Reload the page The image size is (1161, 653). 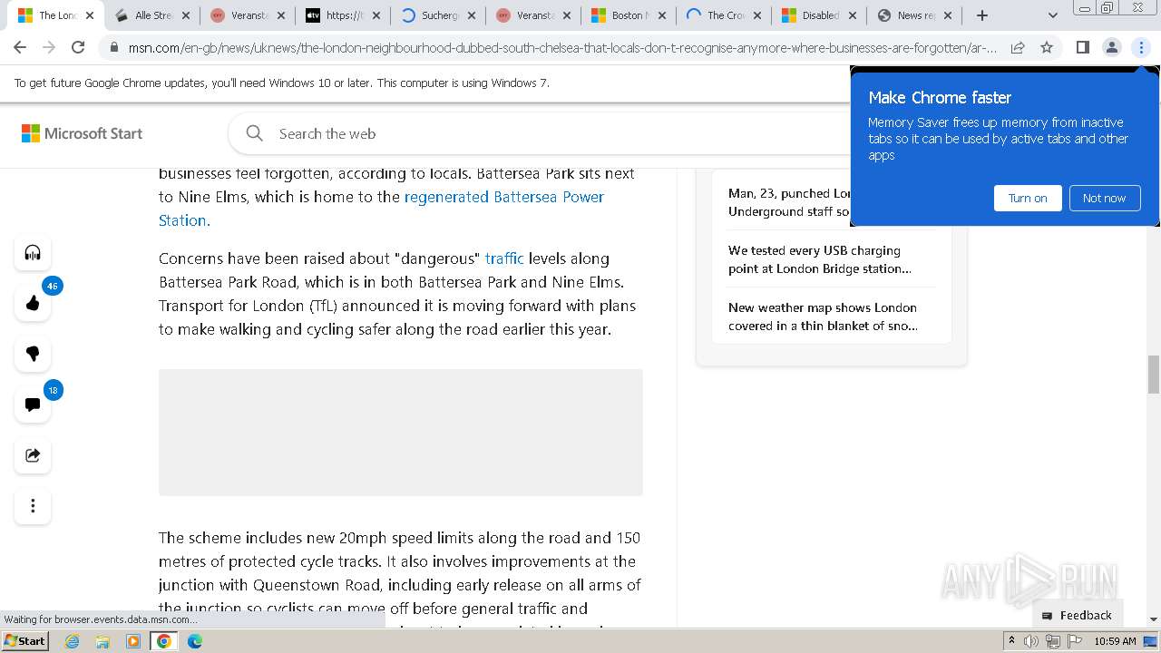point(78,47)
